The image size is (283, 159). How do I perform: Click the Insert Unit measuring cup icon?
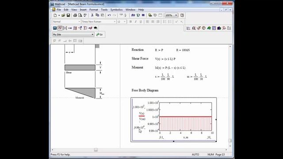pyautogui.click(x=138, y=15)
